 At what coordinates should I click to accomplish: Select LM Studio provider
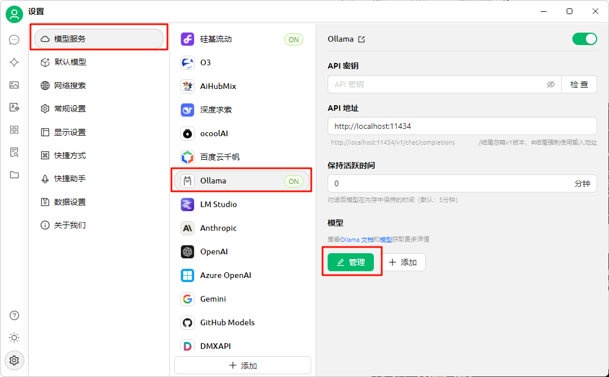click(x=242, y=205)
